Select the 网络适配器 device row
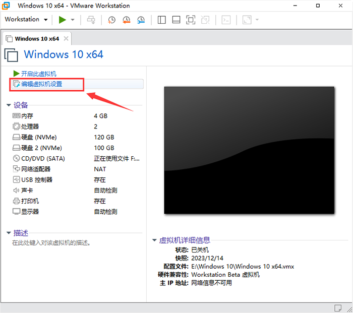This screenshot has height=313, width=353. 77,169
